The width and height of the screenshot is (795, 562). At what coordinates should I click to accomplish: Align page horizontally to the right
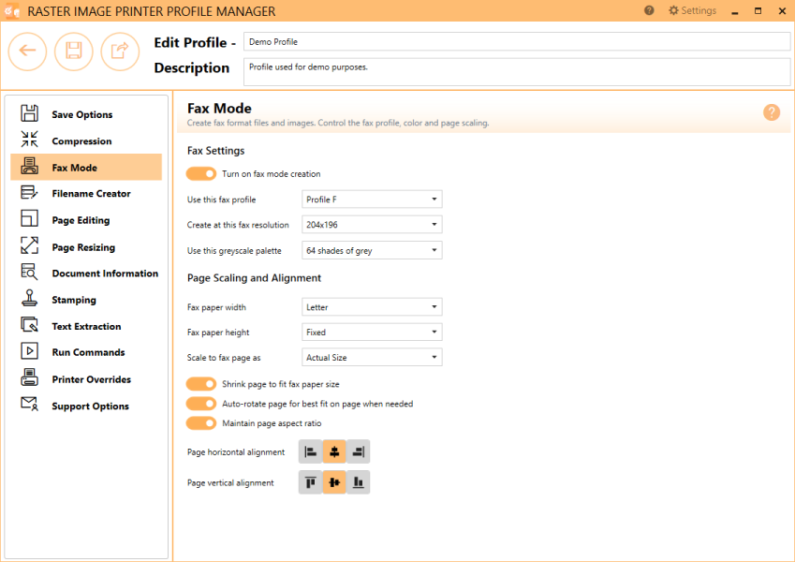(x=358, y=451)
